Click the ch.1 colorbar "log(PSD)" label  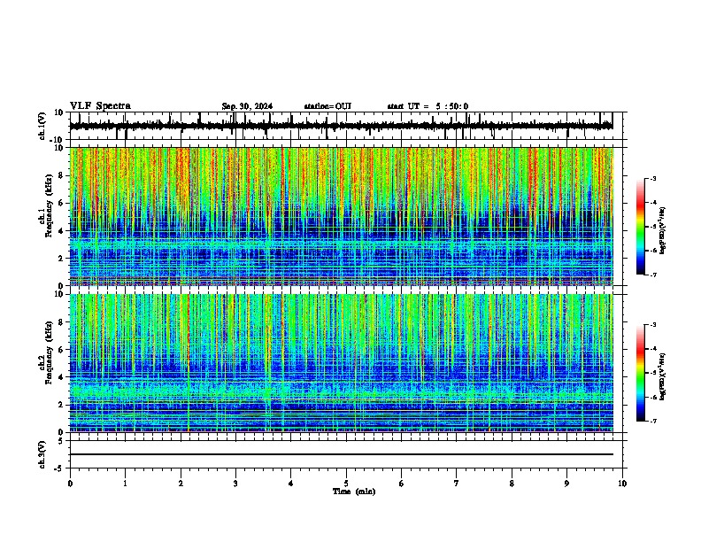663,231
